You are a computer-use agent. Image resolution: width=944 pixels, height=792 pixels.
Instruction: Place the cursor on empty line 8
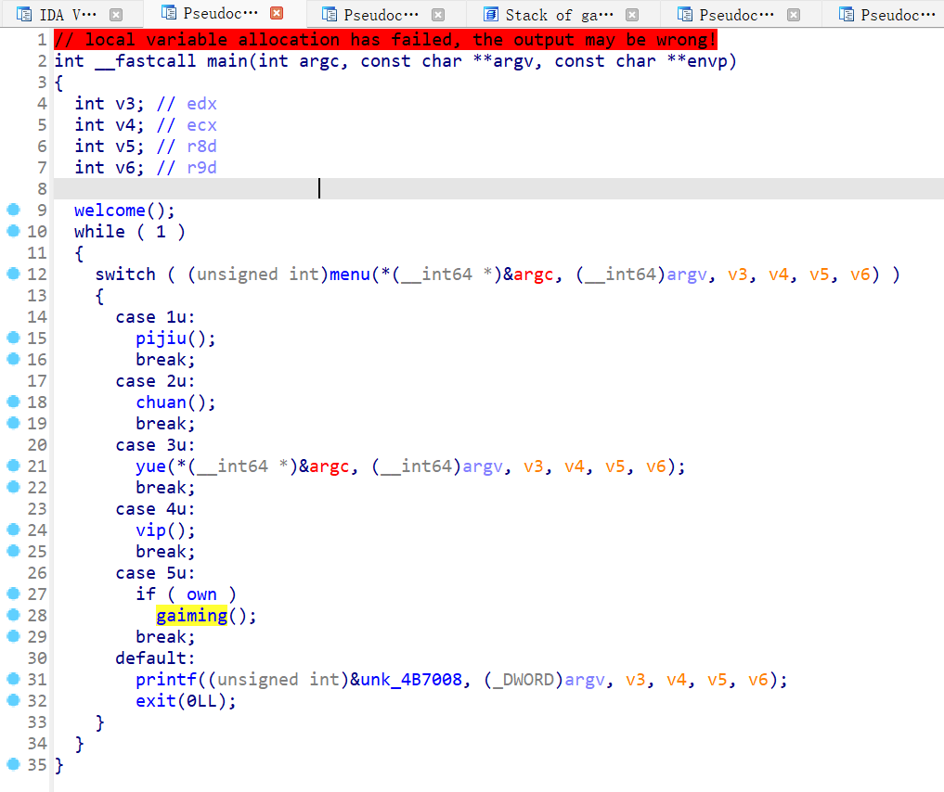click(x=319, y=188)
